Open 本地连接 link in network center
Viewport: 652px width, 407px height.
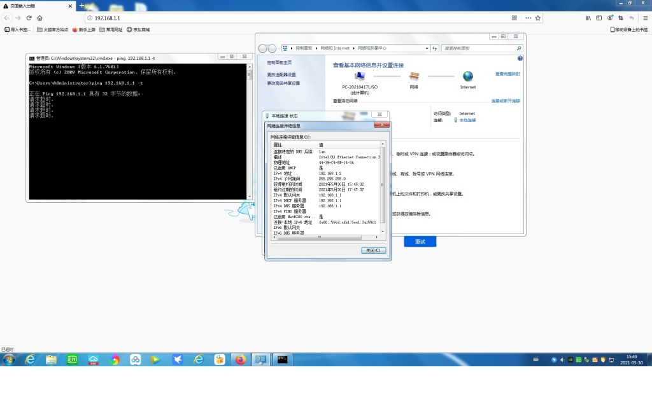click(467, 120)
